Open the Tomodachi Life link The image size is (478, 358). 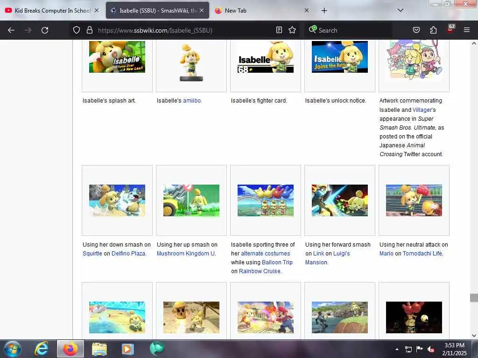[x=422, y=253]
